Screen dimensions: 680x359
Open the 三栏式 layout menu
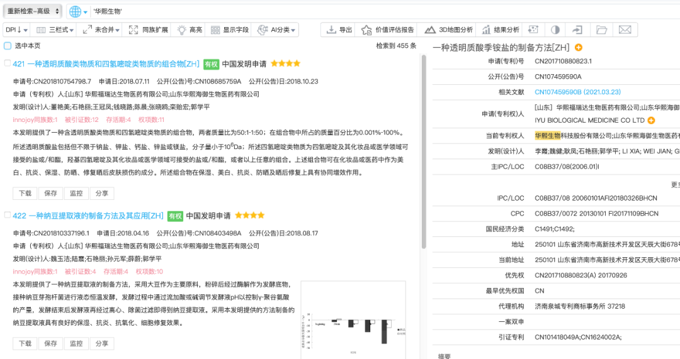click(55, 30)
